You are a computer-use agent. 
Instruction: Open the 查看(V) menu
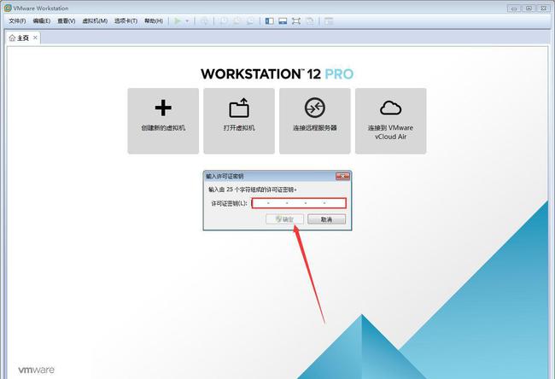click(67, 20)
